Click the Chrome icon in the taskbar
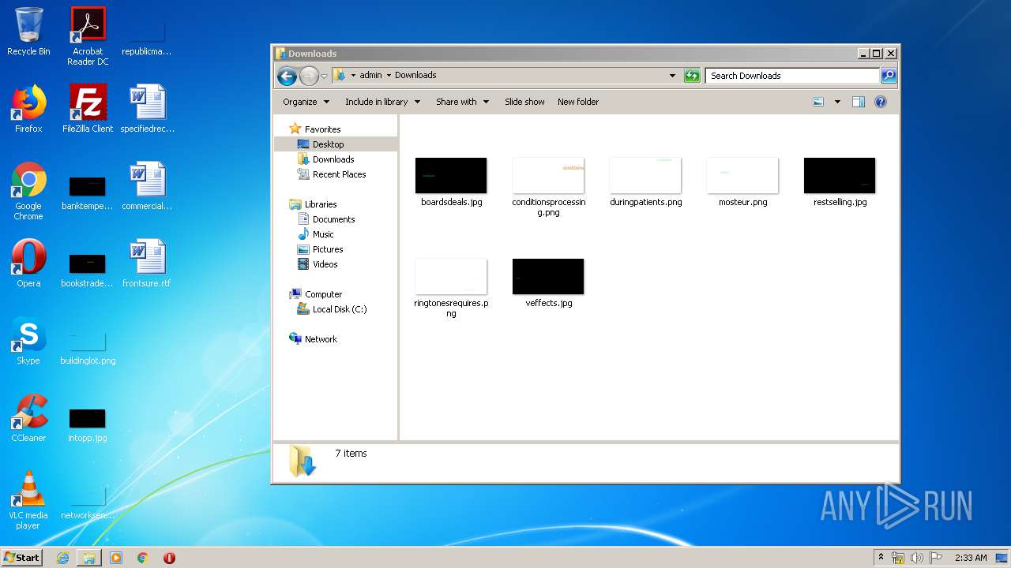1011x568 pixels. (143, 558)
